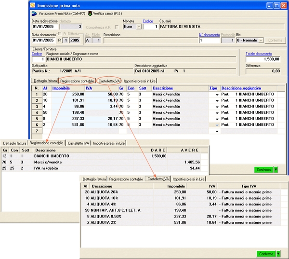289x259 pixels.
Task: Open the Moneta Euro dropdown
Action: [139, 27]
